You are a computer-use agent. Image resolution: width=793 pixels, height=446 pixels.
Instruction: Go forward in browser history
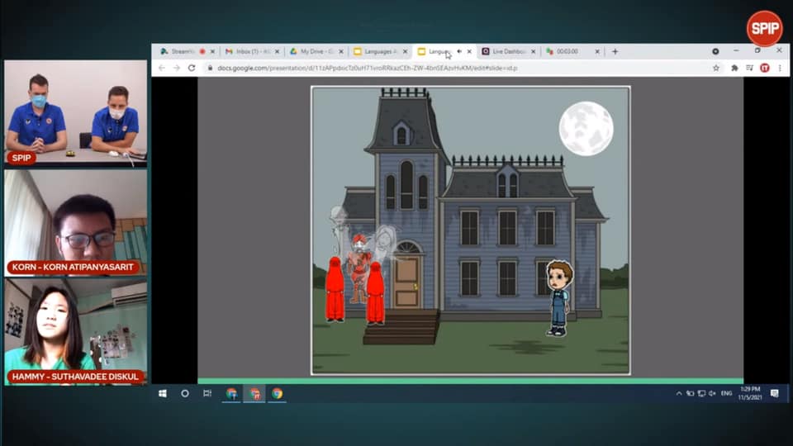pos(177,68)
